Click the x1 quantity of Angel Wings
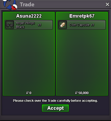This screenshot has height=121, width=111. point(40,25)
